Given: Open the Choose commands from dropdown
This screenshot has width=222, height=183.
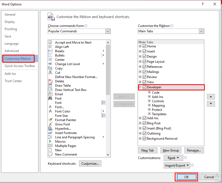Looking at the screenshot, I should tap(108, 31).
